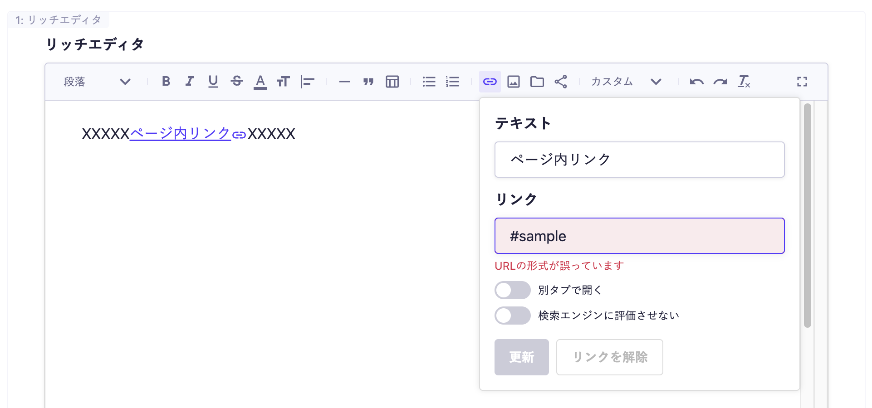
Task: Toggle underline formatting
Action: pyautogui.click(x=213, y=82)
